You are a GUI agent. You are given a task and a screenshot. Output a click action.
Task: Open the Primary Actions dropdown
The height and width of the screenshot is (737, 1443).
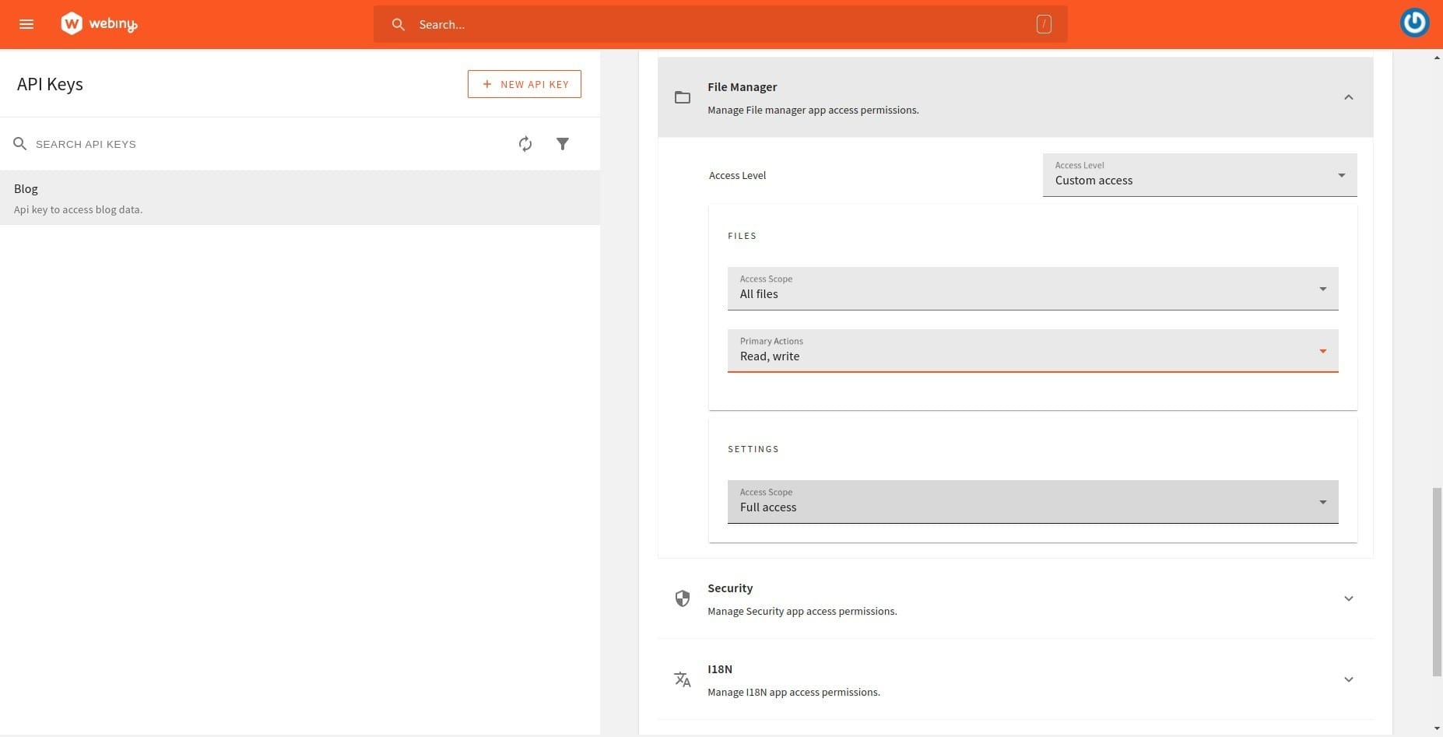tap(1032, 351)
